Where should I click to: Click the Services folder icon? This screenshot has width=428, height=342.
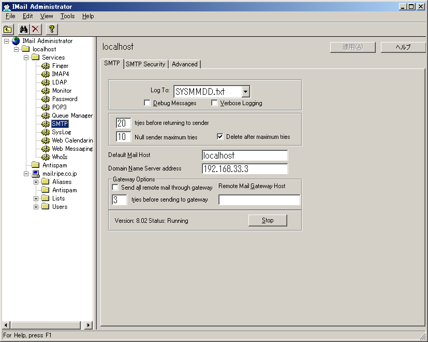[x=36, y=57]
